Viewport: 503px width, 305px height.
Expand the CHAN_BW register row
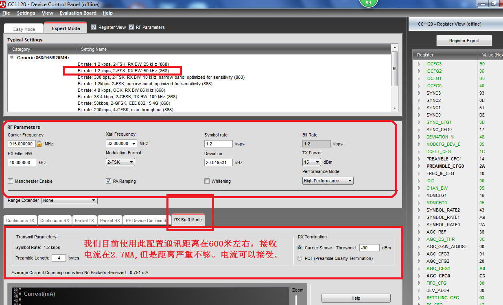point(419,188)
